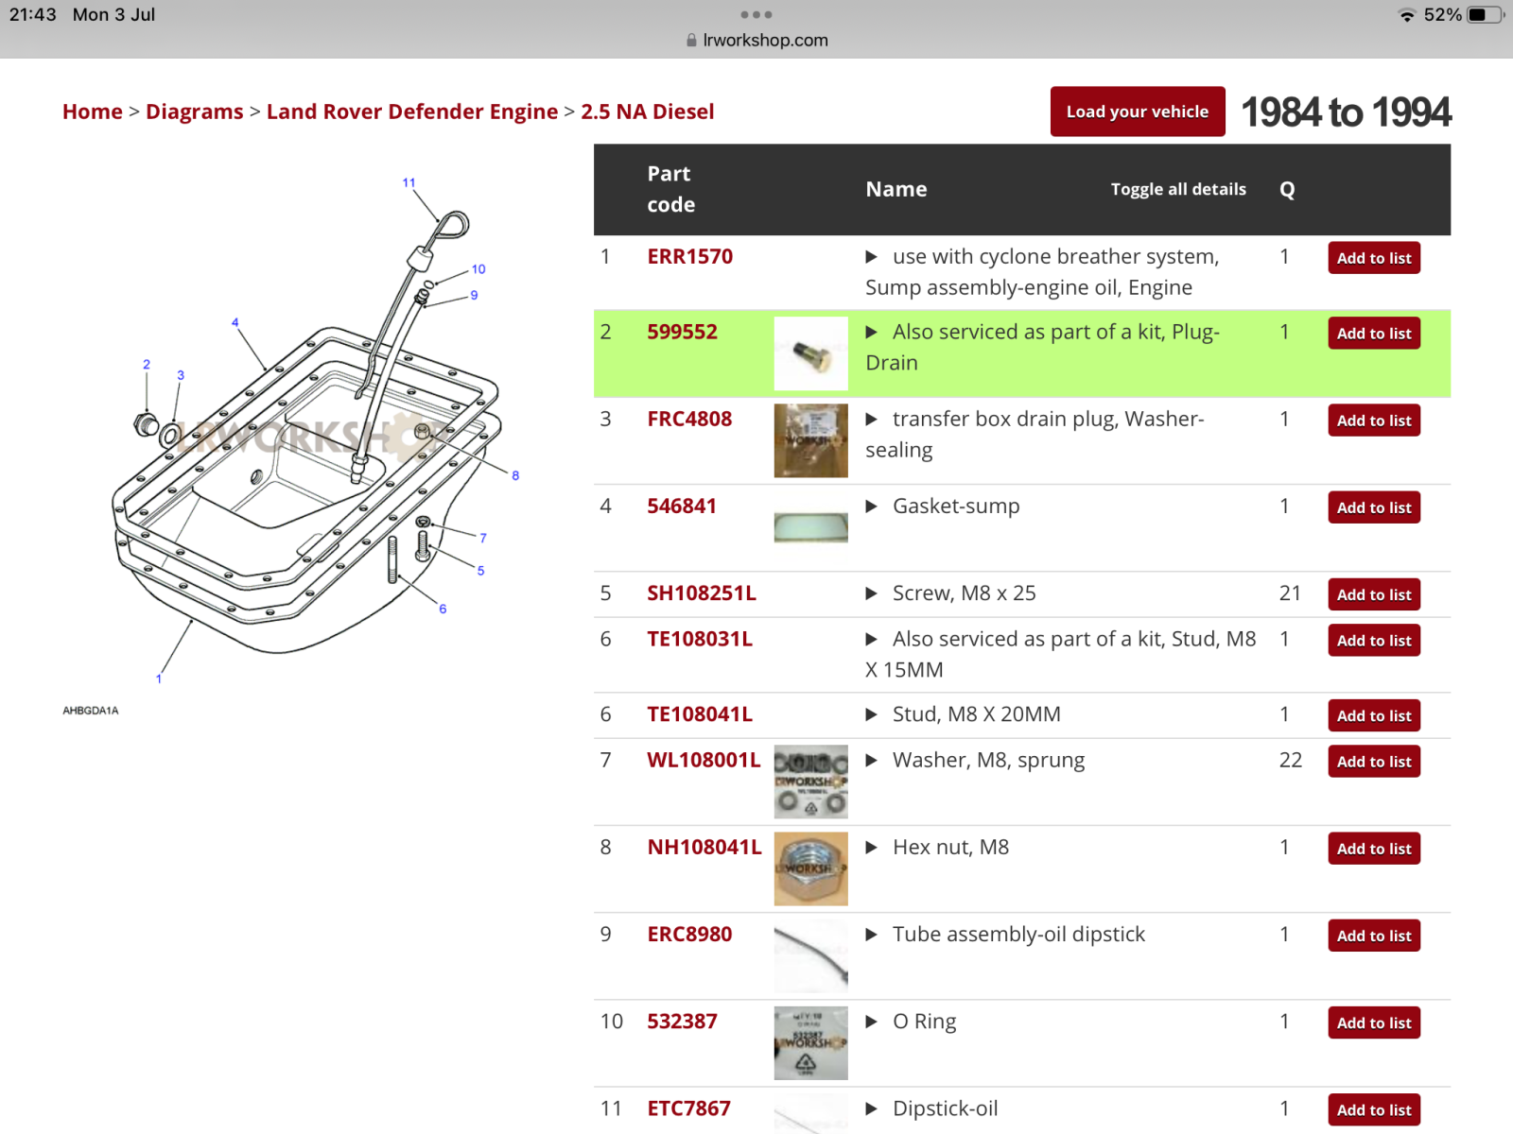Expand details for Tube assembly-oil dipstick
This screenshot has height=1134, width=1513.
pos(872,935)
